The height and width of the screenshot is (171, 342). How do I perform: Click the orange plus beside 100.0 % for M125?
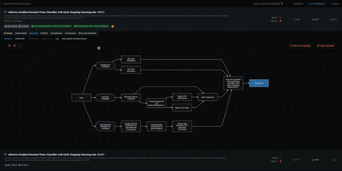280,21
